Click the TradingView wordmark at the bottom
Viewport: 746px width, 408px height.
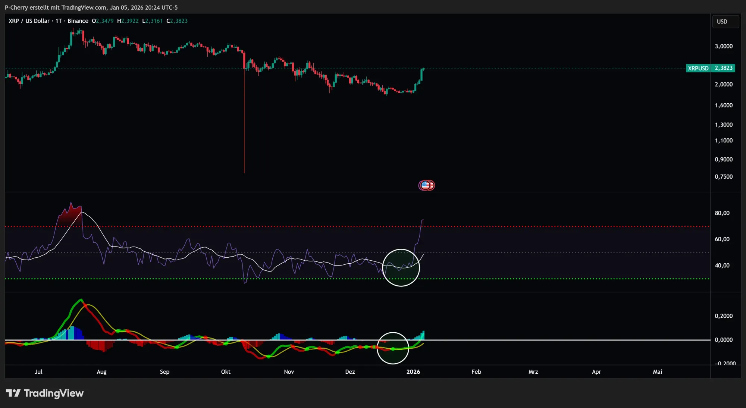54,393
